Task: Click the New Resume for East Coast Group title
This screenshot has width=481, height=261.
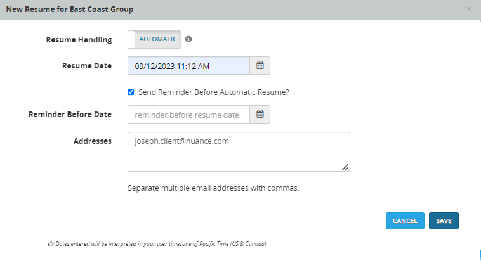Action: click(70, 10)
